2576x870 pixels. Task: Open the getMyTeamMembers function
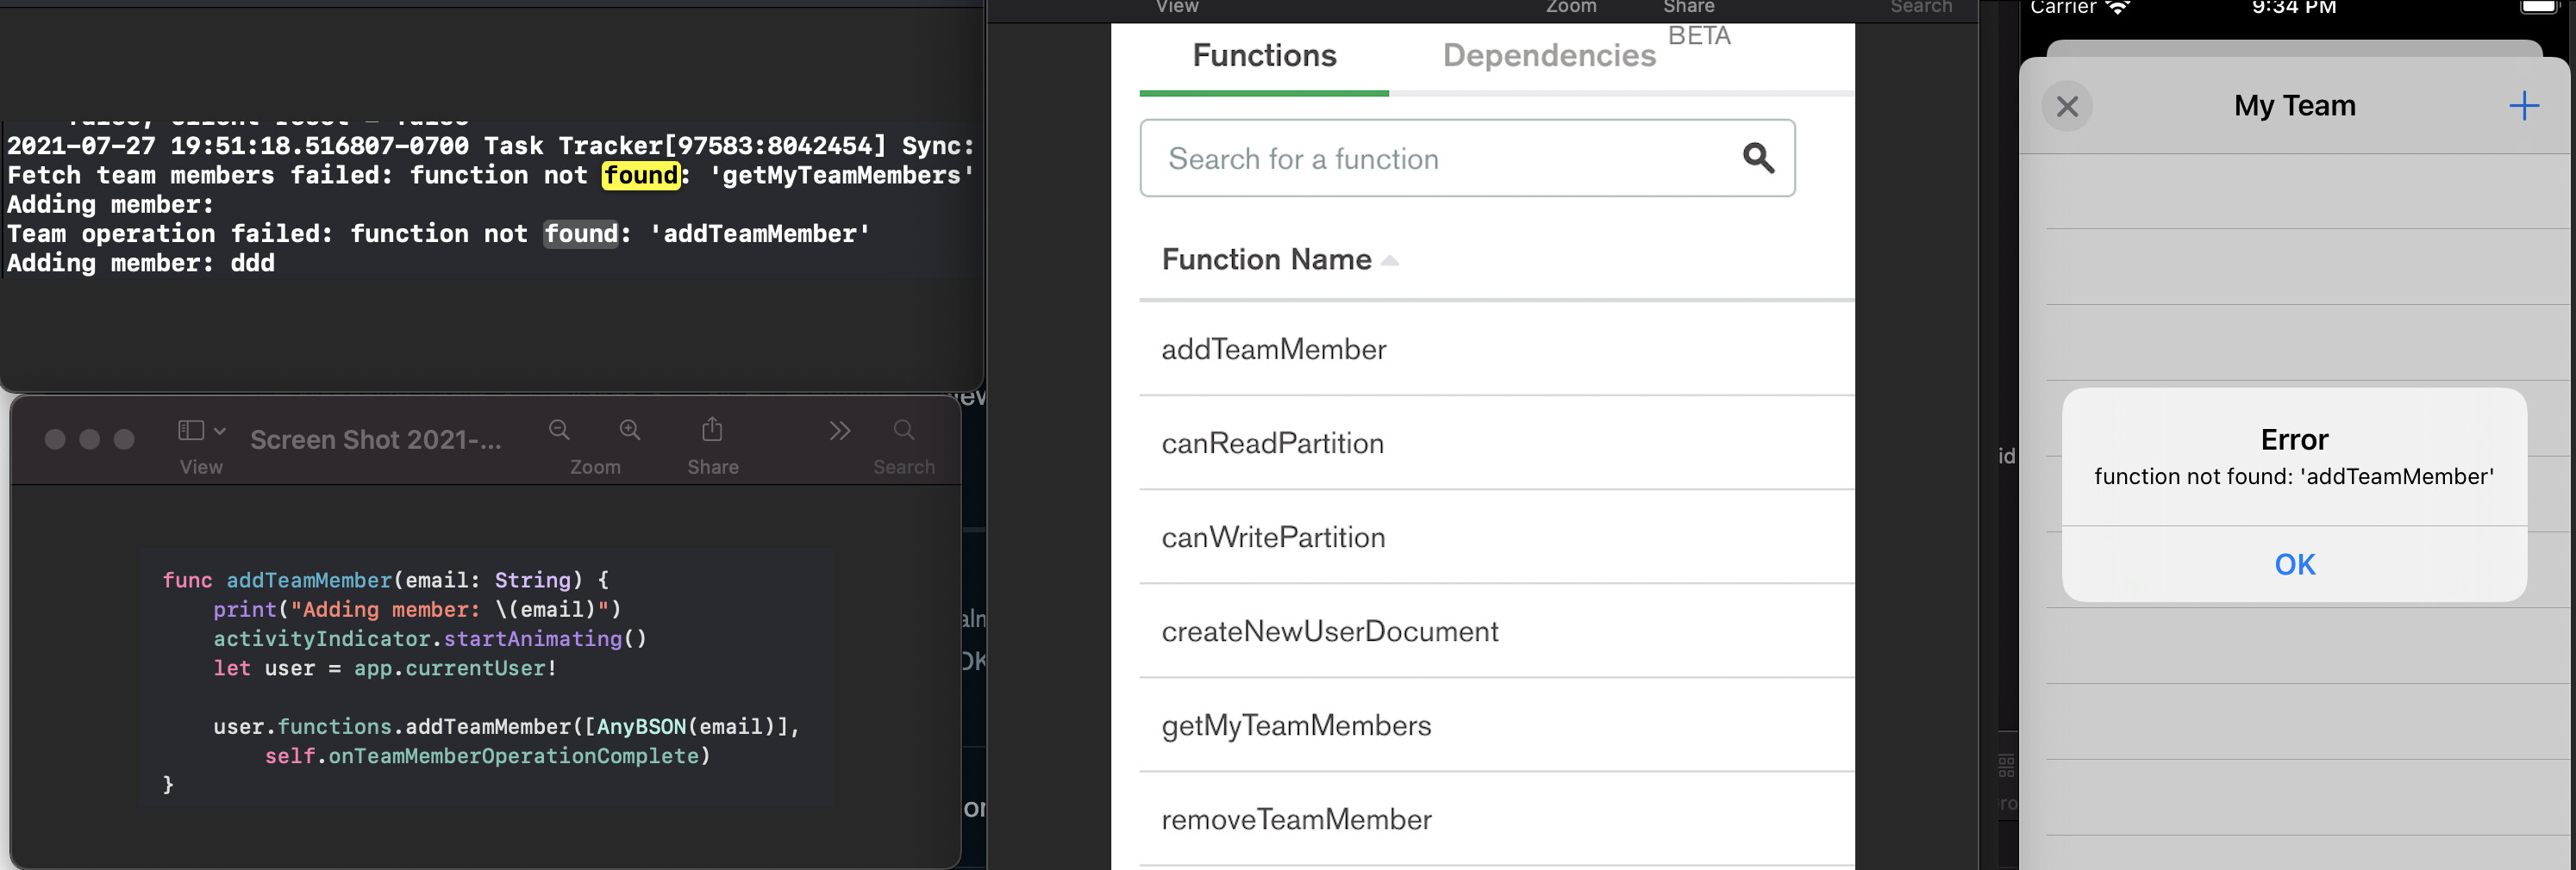tap(1295, 726)
